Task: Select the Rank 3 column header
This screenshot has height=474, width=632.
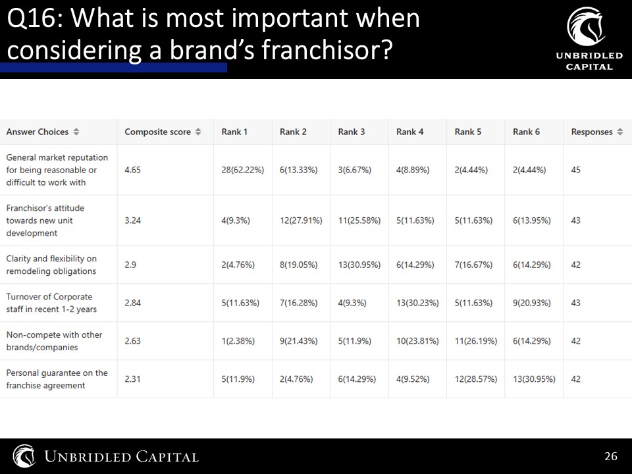Action: pyautogui.click(x=351, y=132)
